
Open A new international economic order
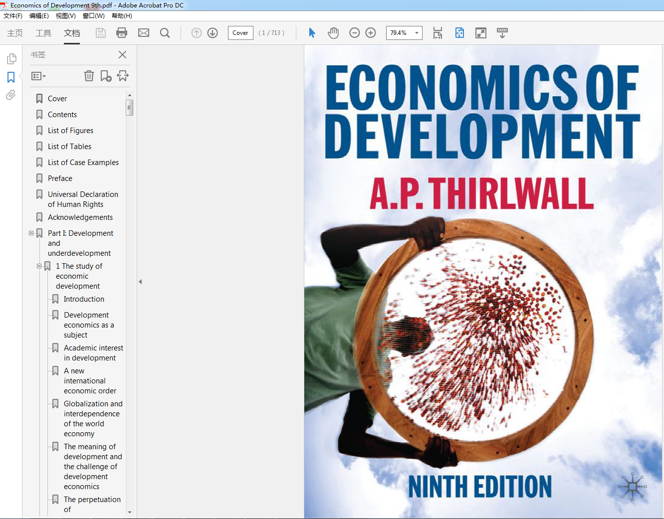click(90, 381)
